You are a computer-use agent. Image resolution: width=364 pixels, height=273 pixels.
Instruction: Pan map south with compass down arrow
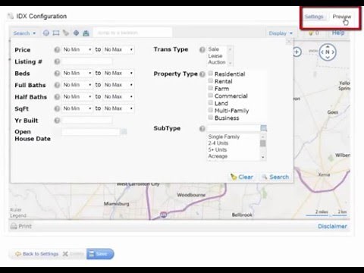click(328, 58)
